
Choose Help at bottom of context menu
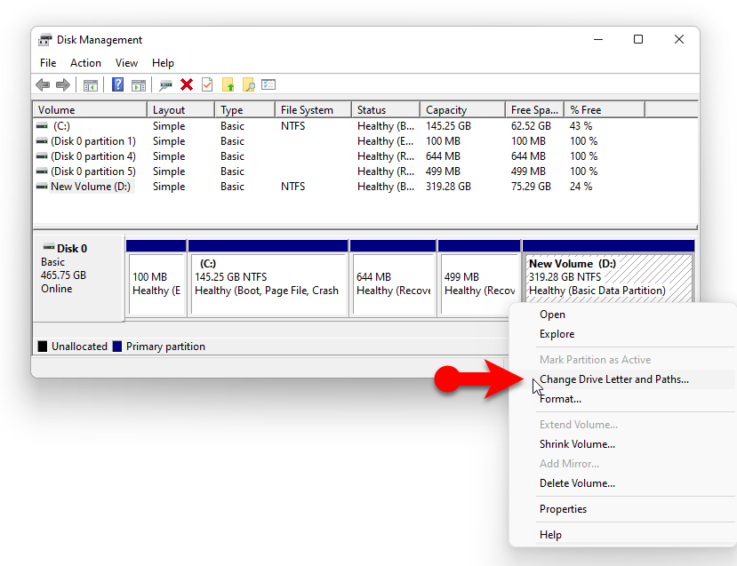tap(622, 535)
